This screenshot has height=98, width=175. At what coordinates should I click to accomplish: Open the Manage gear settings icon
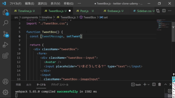[5, 92]
